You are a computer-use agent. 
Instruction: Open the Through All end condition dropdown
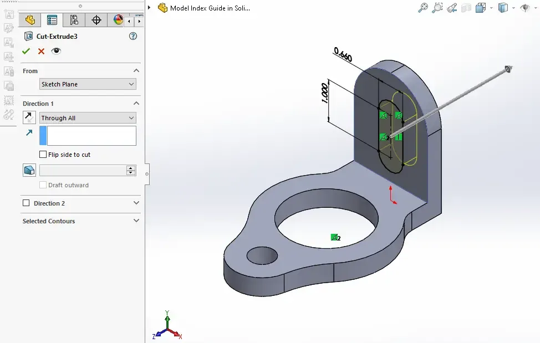[x=88, y=118]
